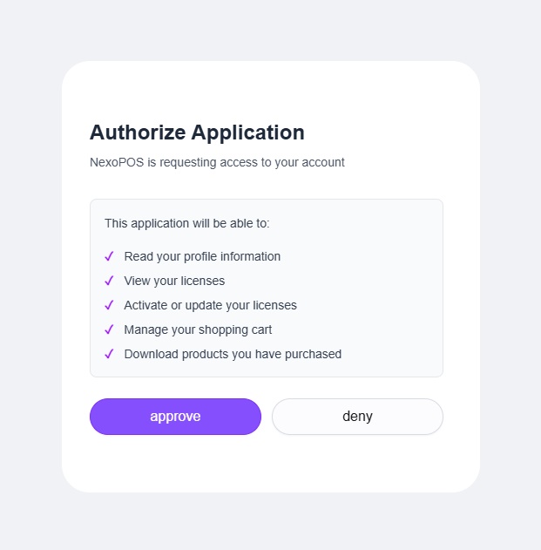
Task: Click the checkmark next to Manage your shopping cart
Action: click(109, 329)
